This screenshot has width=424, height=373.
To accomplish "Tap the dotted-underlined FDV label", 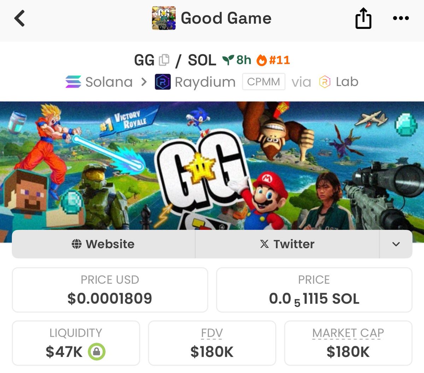I will [212, 333].
